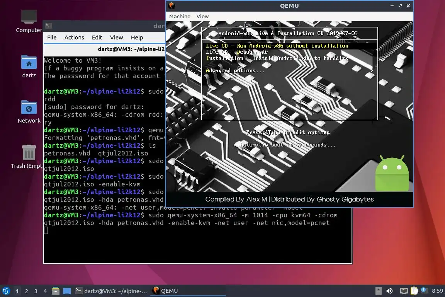
Task: Open the Actions menu in terminal window
Action: pos(74,38)
